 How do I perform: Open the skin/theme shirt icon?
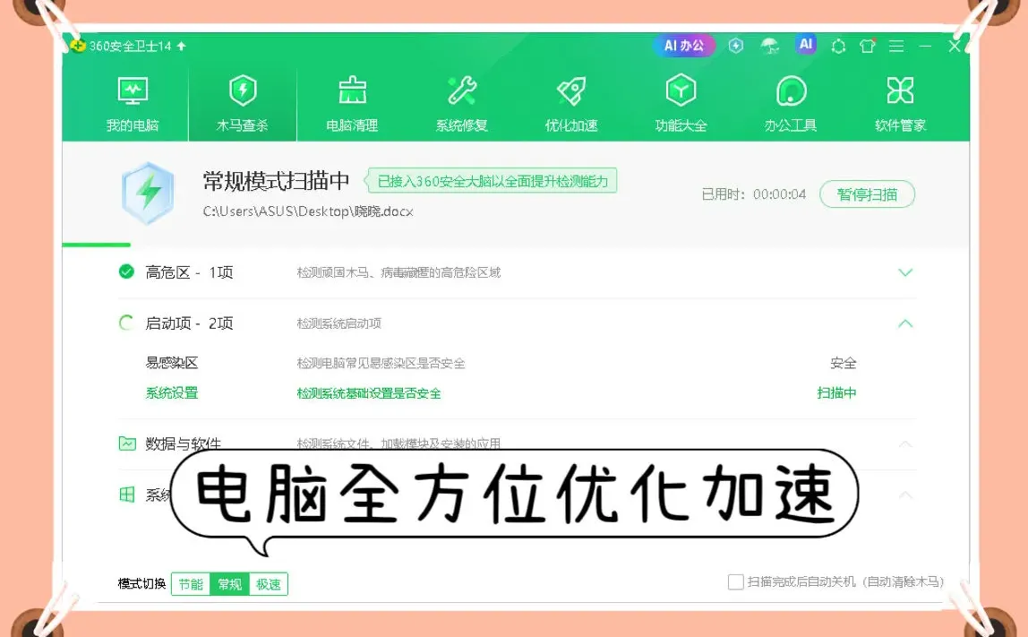point(867,46)
